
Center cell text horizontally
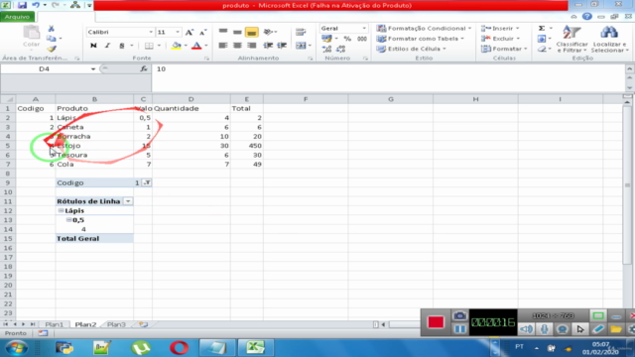(237, 46)
